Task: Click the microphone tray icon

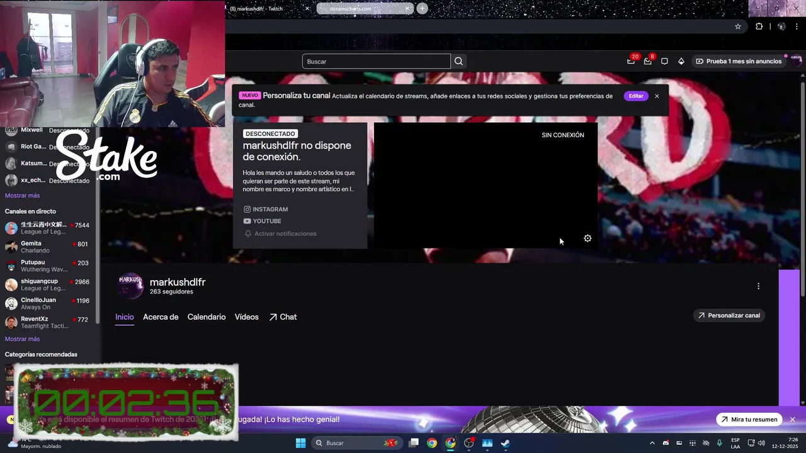Action: coord(719,443)
